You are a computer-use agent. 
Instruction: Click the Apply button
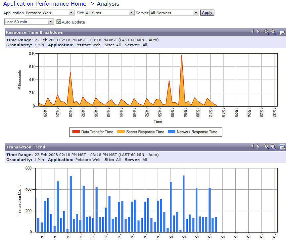coord(207,13)
